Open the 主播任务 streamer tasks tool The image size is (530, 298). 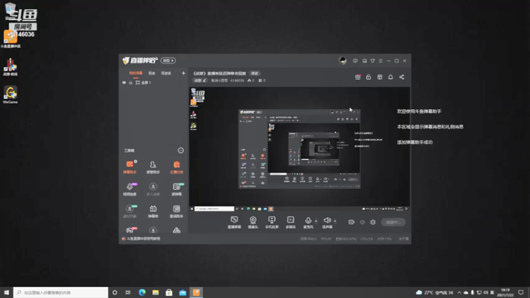click(176, 168)
